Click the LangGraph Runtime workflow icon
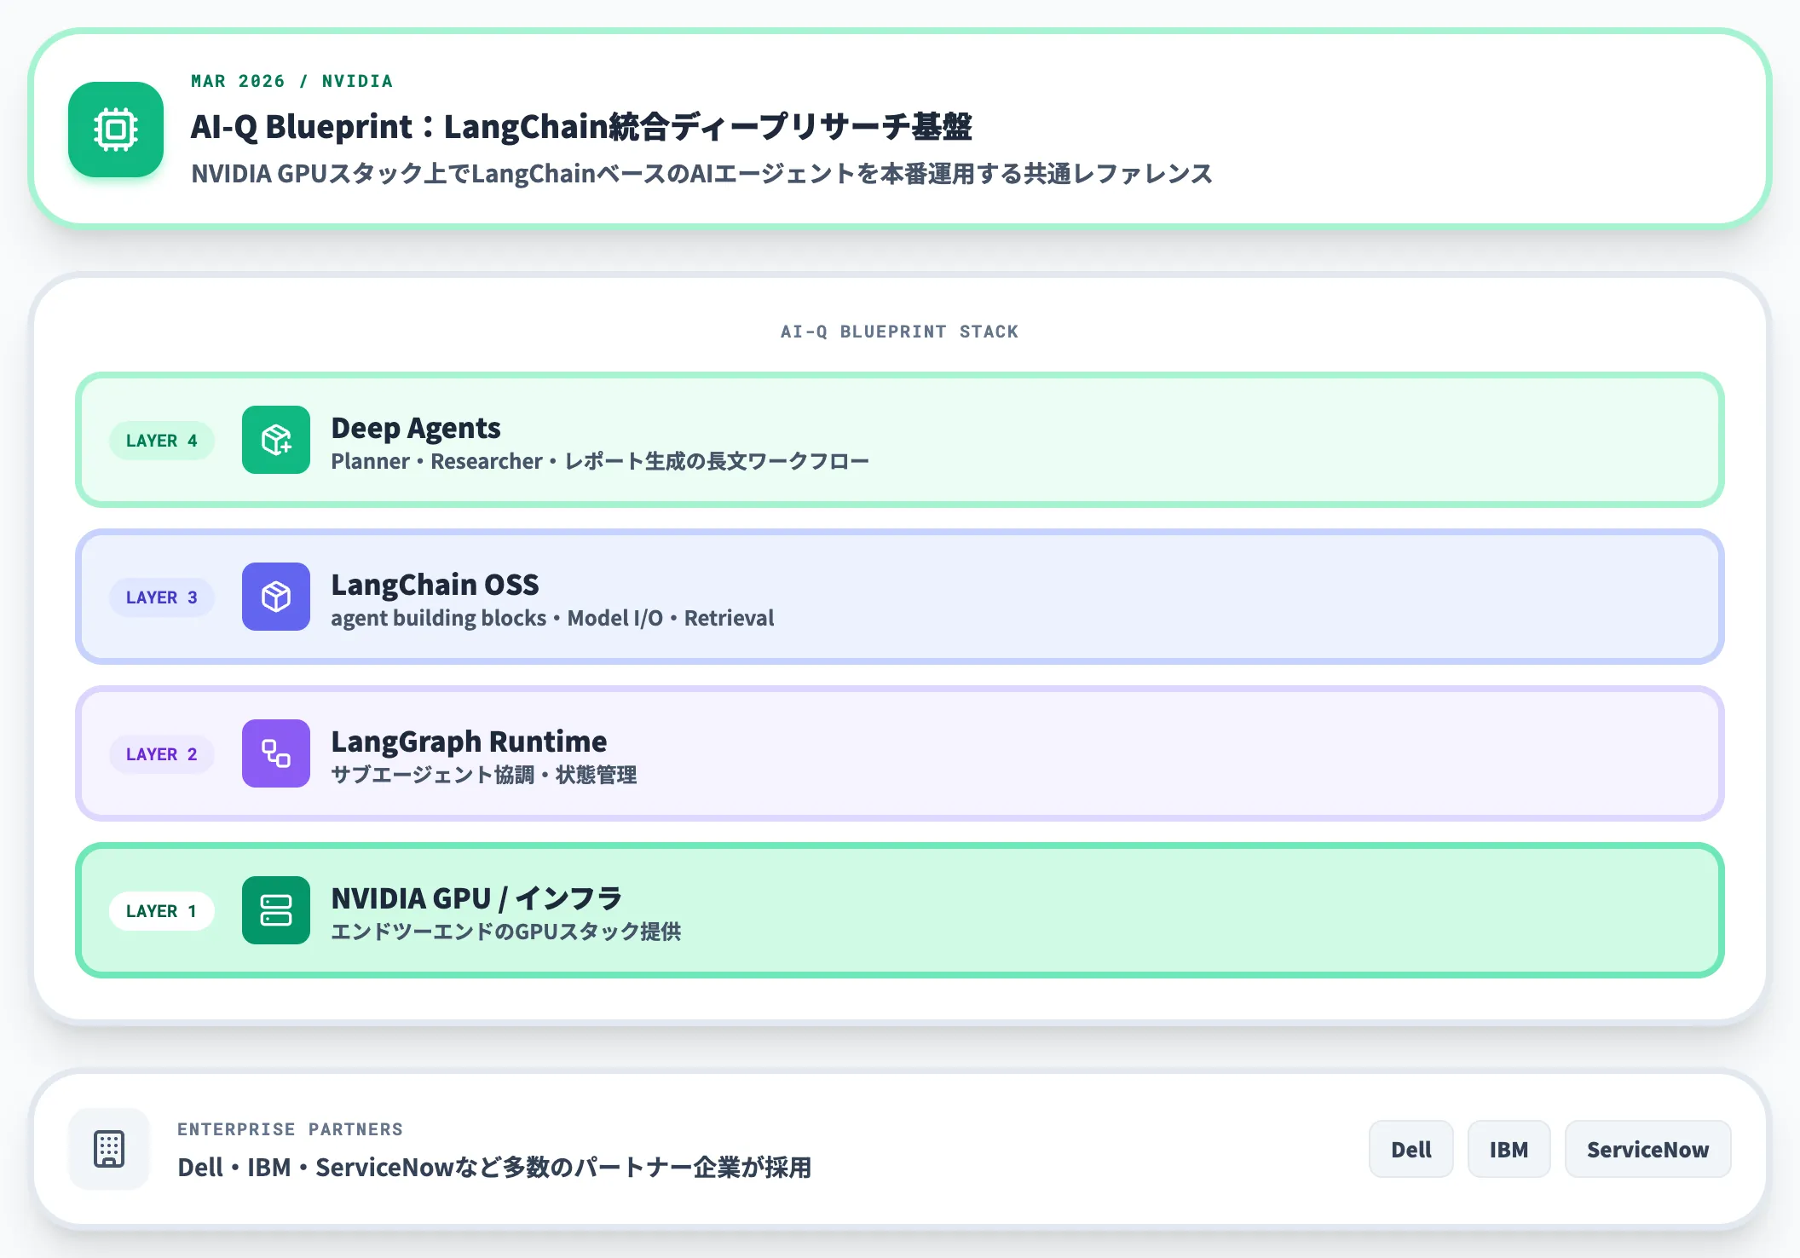1800x1258 pixels. tap(276, 753)
